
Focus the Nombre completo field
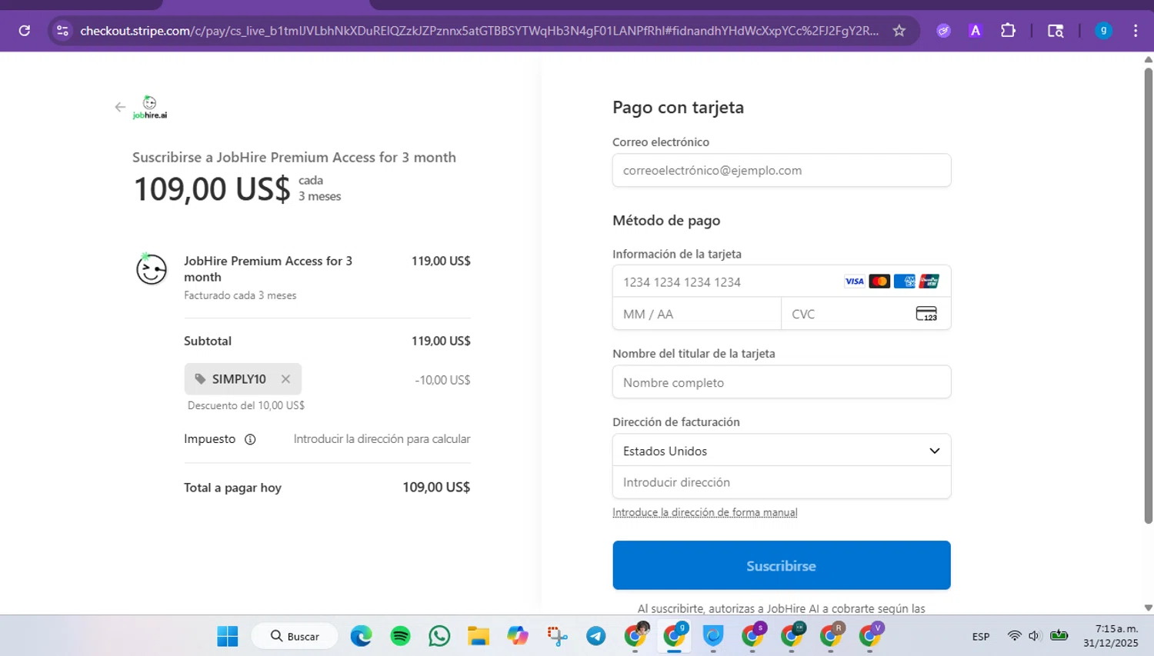(782, 382)
